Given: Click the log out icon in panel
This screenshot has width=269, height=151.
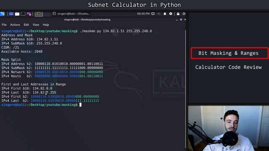Looking at the screenshot, I should click(x=184, y=14).
